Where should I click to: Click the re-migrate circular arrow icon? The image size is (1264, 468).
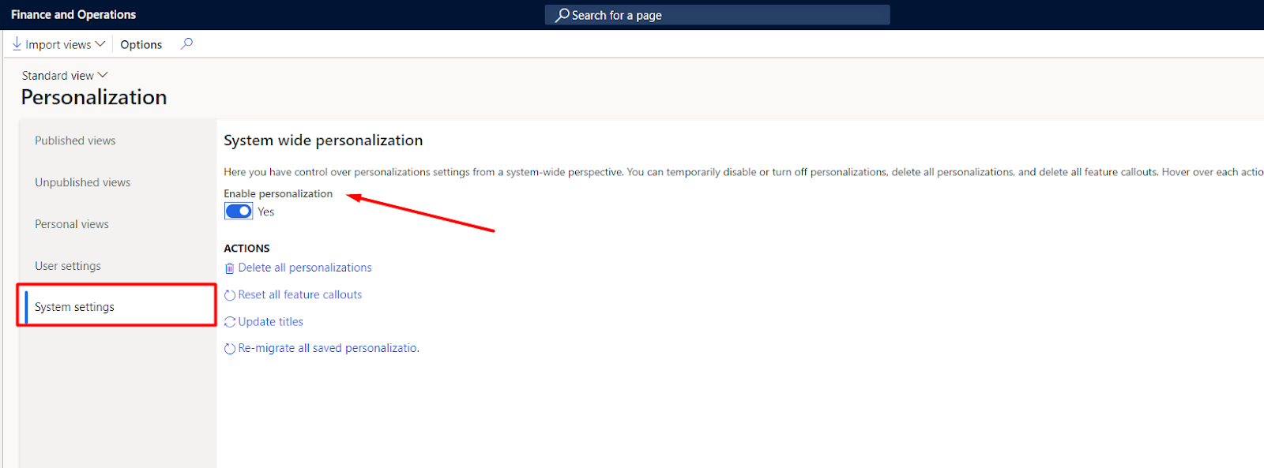pyautogui.click(x=230, y=349)
